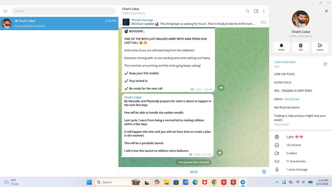Click the 6,406 subscribers text in chat header
The width and height of the screenshot is (332, 187).
[x=133, y=13]
